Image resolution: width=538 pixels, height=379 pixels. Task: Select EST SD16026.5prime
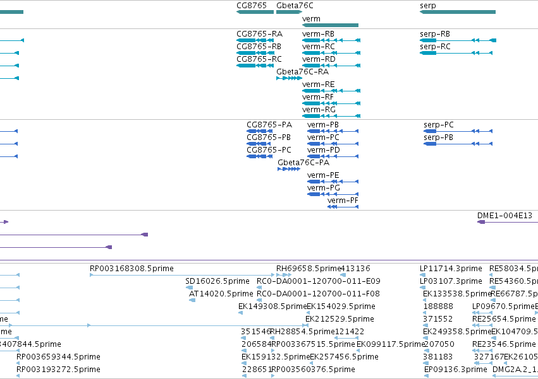[189, 288]
